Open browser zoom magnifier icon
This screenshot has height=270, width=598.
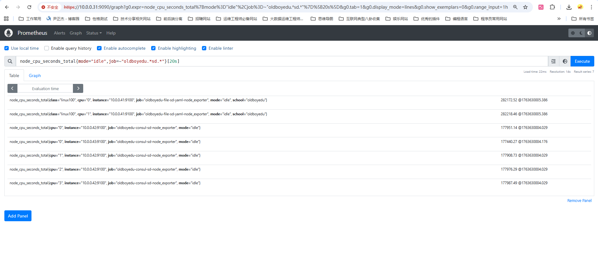coord(515,7)
